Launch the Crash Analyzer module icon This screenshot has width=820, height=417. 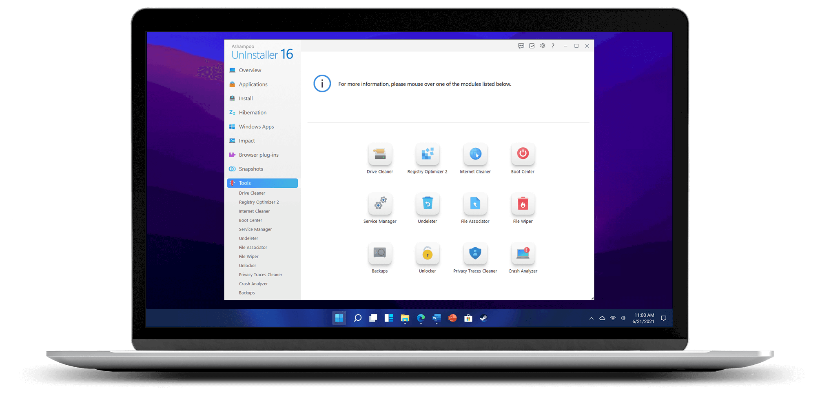[523, 253]
